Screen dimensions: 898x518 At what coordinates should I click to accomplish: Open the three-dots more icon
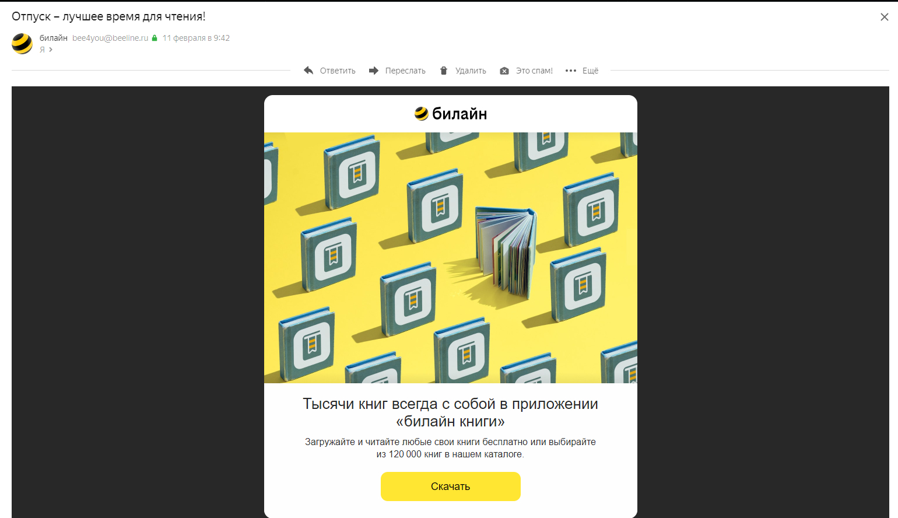point(571,71)
